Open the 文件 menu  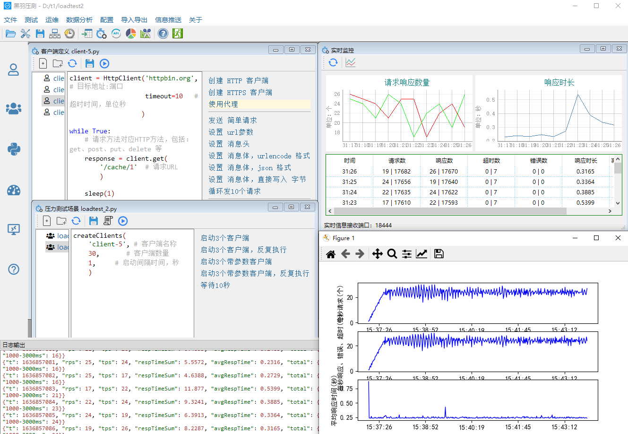pos(10,20)
